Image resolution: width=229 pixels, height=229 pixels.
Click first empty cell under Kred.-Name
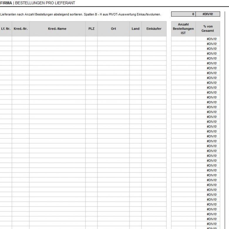(57, 39)
